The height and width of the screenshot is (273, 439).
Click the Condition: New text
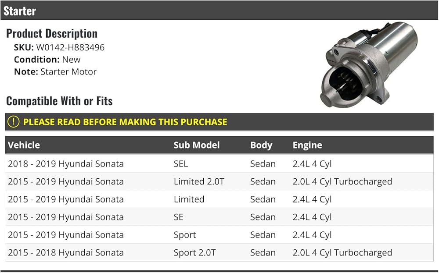(47, 60)
